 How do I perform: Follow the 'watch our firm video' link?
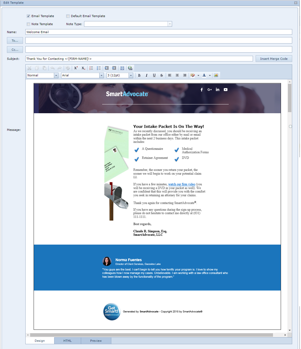(x=181, y=184)
